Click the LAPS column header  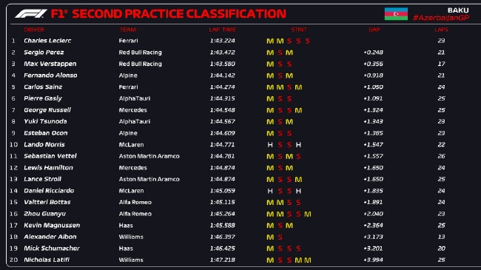pyautogui.click(x=441, y=30)
